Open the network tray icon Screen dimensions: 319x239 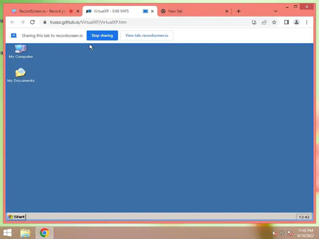point(282,233)
